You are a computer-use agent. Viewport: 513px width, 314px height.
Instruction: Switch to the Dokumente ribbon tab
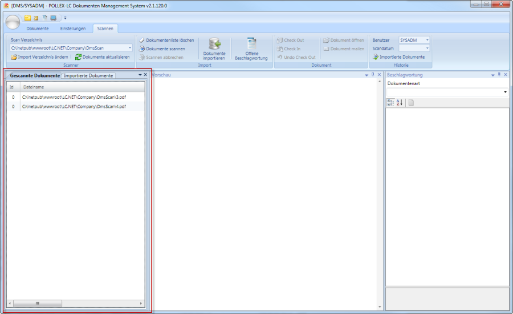coord(38,29)
